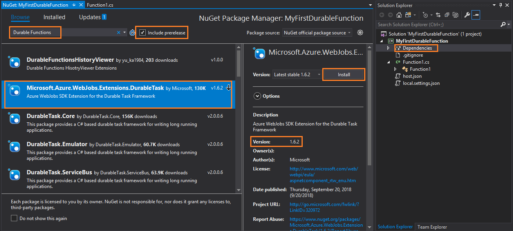This screenshot has width=513, height=231.
Task: Click the Back arrow in Solution Explorer
Action: point(382,15)
